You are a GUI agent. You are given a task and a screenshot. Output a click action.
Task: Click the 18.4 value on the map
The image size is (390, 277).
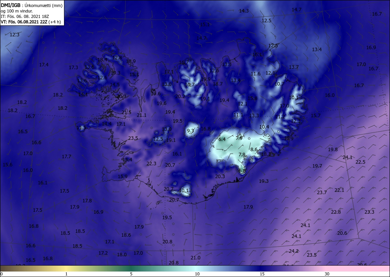click(102, 59)
